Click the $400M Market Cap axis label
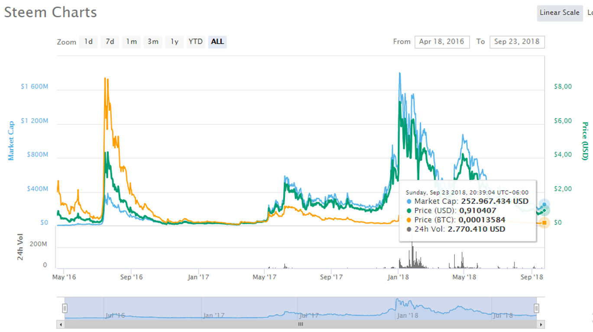 [38, 189]
